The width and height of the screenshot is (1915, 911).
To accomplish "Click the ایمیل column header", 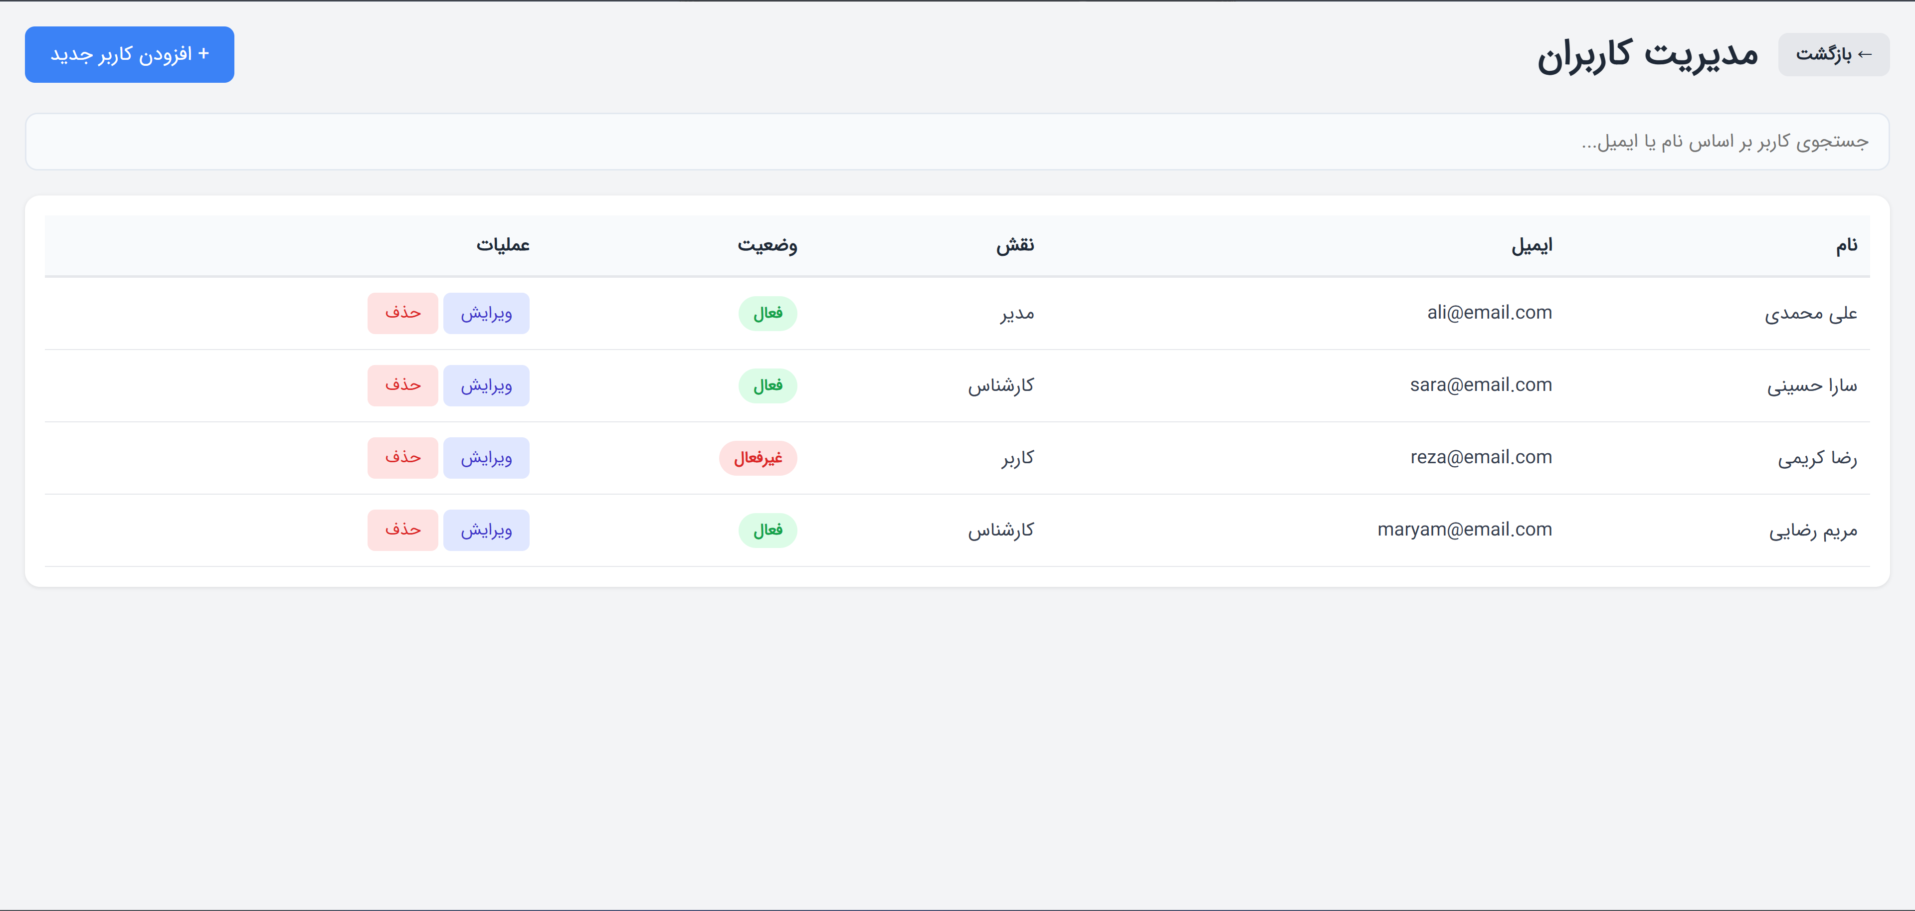I will point(1532,245).
